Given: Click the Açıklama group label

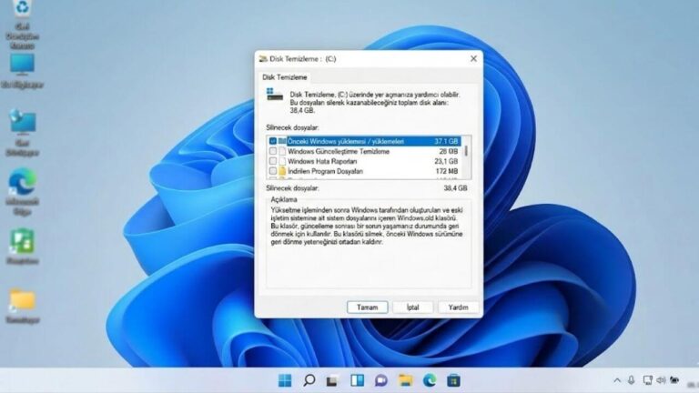Looking at the screenshot, I should pyautogui.click(x=284, y=199).
